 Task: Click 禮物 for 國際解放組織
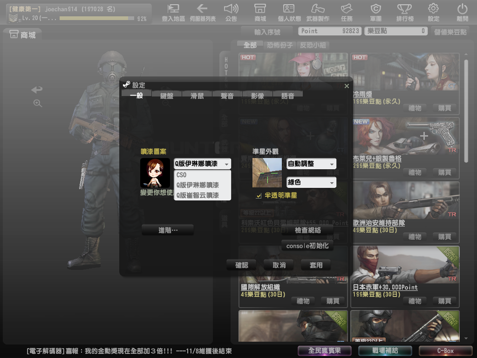tap(303, 301)
